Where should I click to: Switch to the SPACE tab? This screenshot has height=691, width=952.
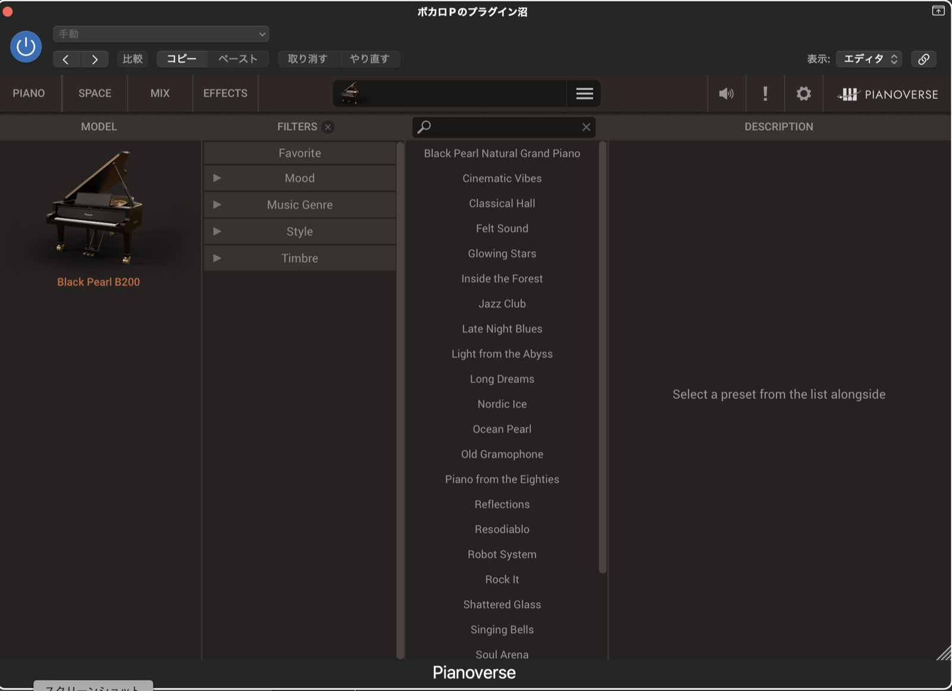click(95, 93)
